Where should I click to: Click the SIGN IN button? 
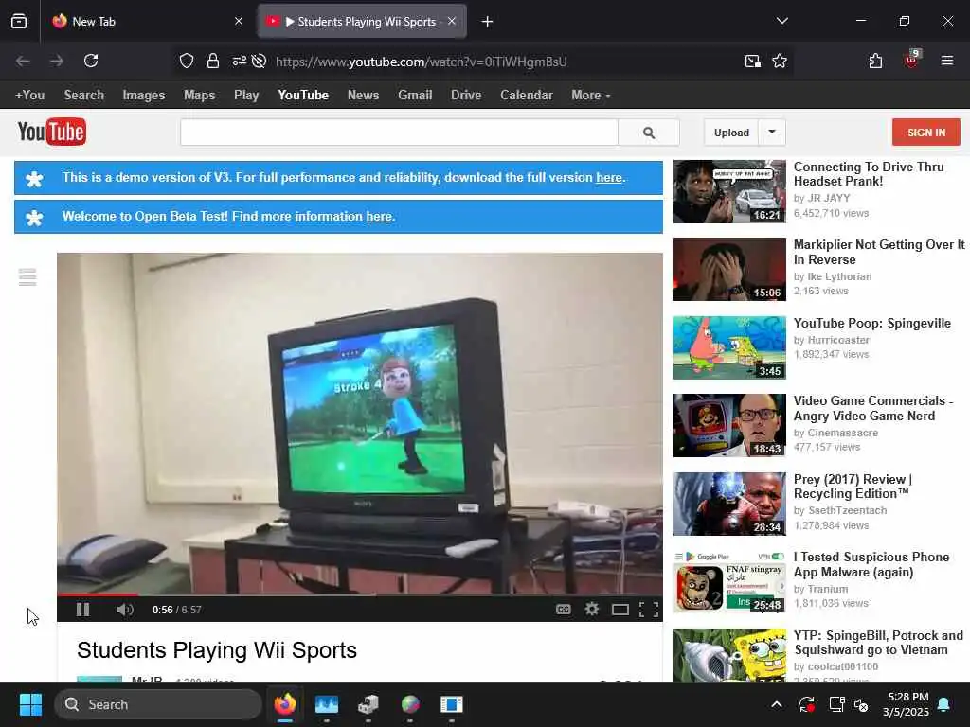click(x=926, y=133)
